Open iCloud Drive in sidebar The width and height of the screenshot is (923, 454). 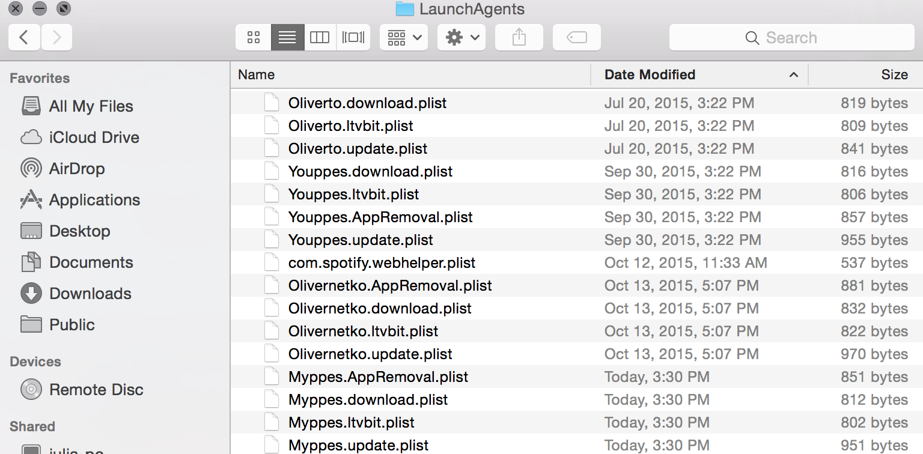coord(94,138)
